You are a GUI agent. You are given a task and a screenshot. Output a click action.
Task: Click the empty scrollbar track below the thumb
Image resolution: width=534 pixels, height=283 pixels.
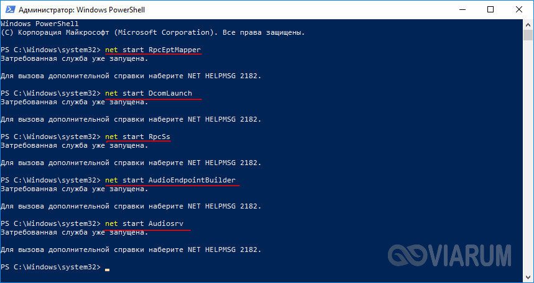click(x=528, y=156)
